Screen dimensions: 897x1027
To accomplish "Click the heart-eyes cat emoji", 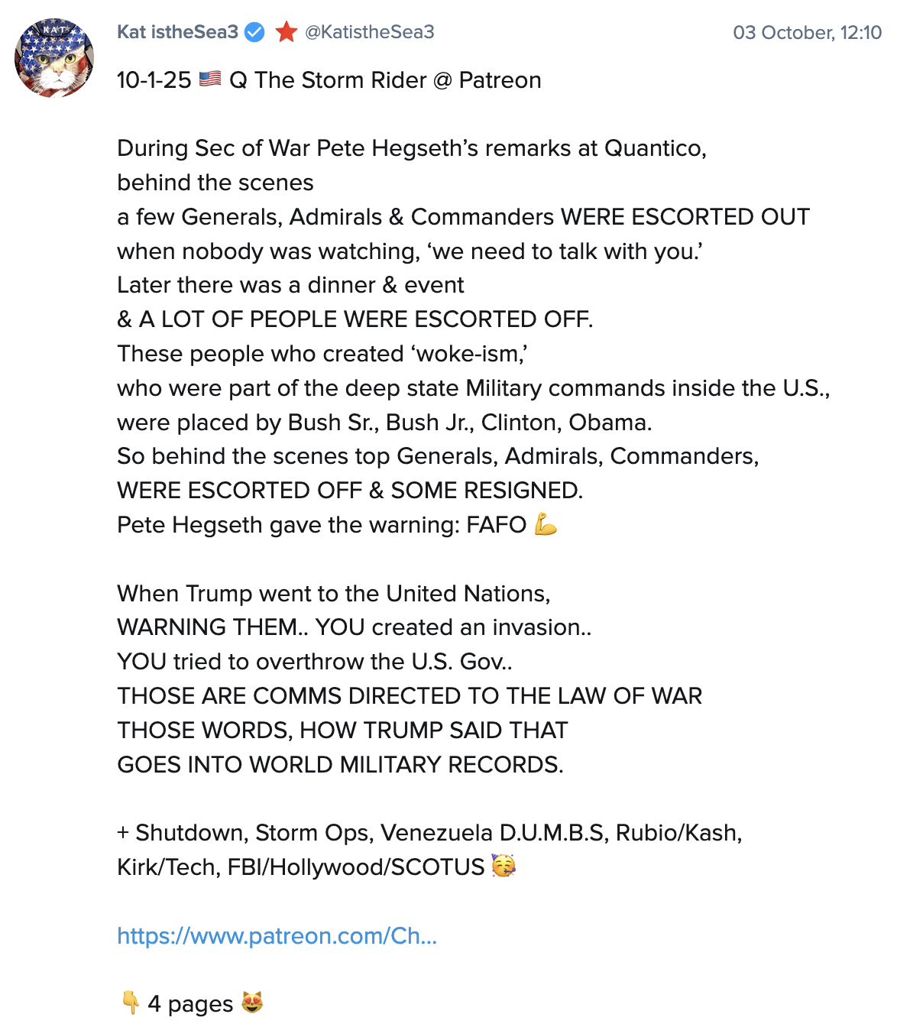I will tap(252, 1003).
